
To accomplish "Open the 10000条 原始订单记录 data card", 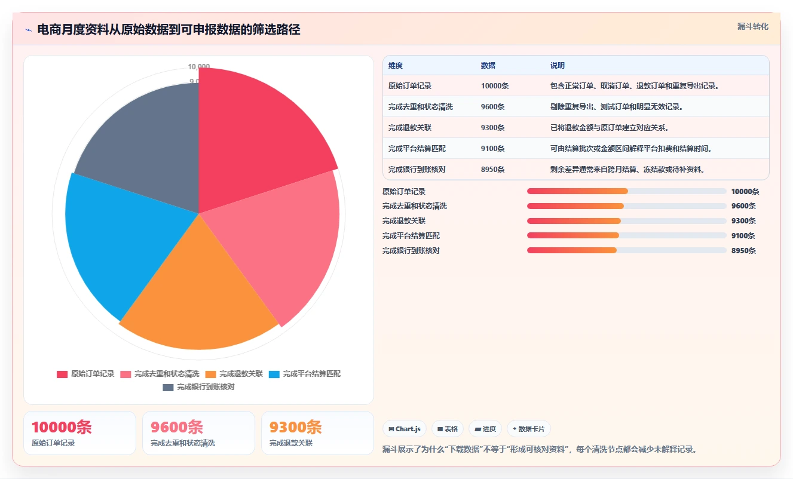I will point(80,433).
